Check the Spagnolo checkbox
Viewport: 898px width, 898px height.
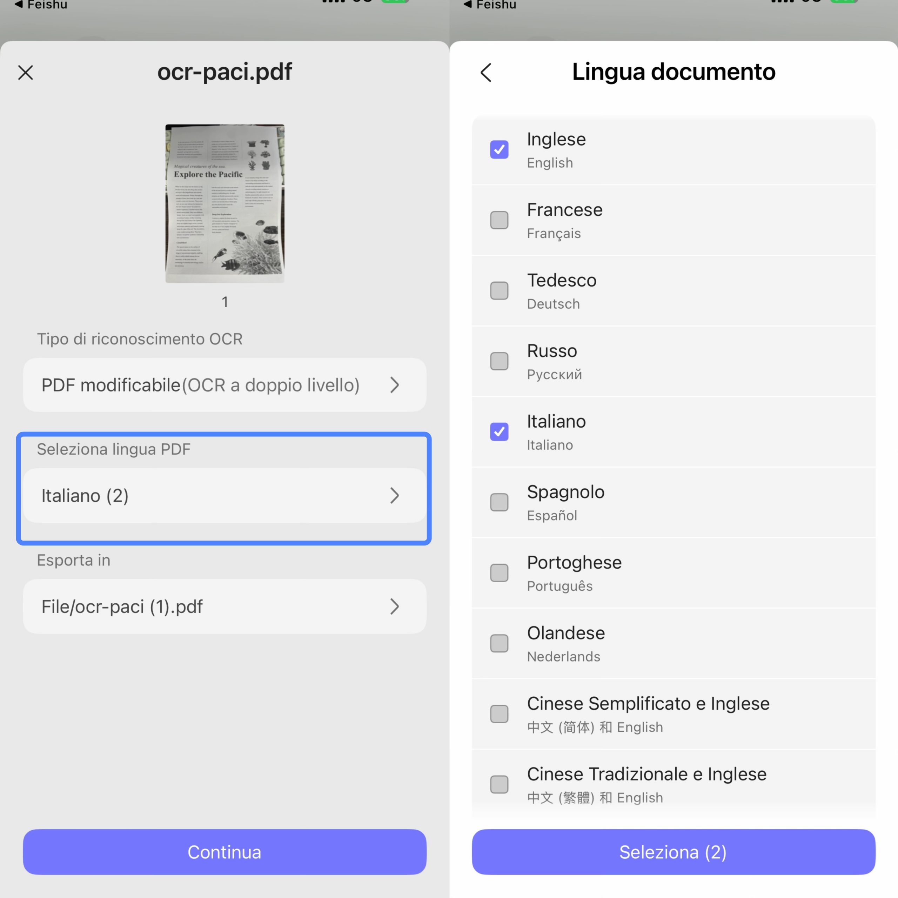point(499,502)
